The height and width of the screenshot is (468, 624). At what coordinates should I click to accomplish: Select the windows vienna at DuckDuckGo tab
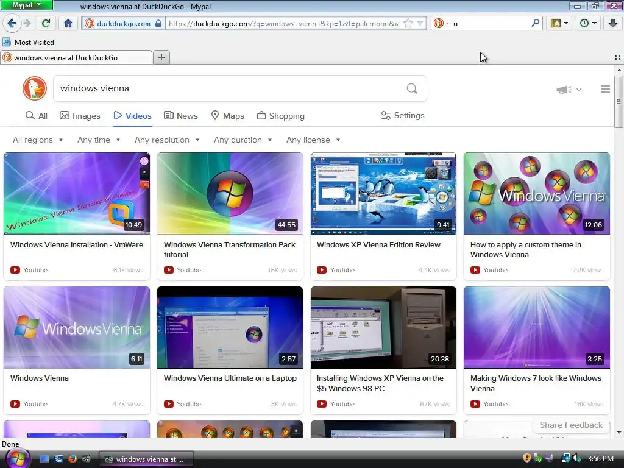coord(76,58)
